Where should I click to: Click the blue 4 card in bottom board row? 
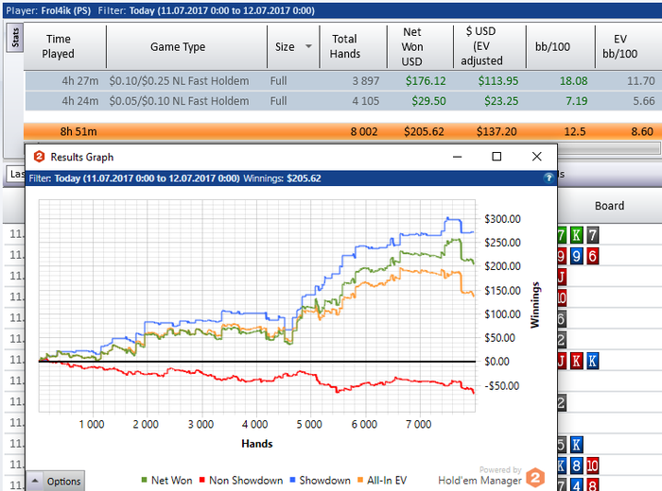pos(576,485)
